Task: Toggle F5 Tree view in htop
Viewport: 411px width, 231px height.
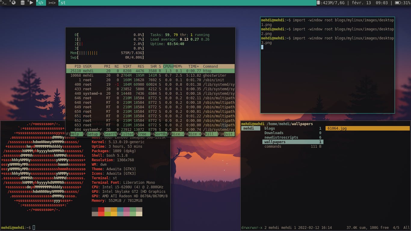Action: click(142, 134)
